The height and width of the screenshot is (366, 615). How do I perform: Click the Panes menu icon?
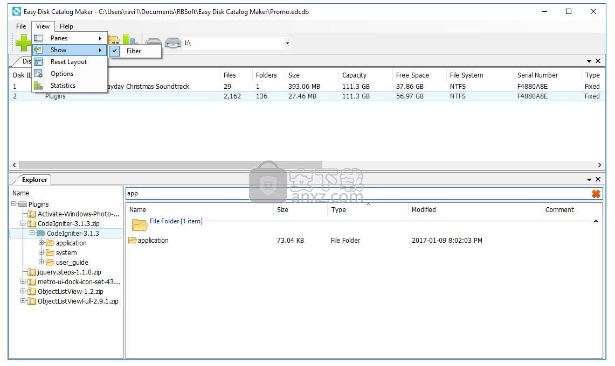(x=38, y=38)
